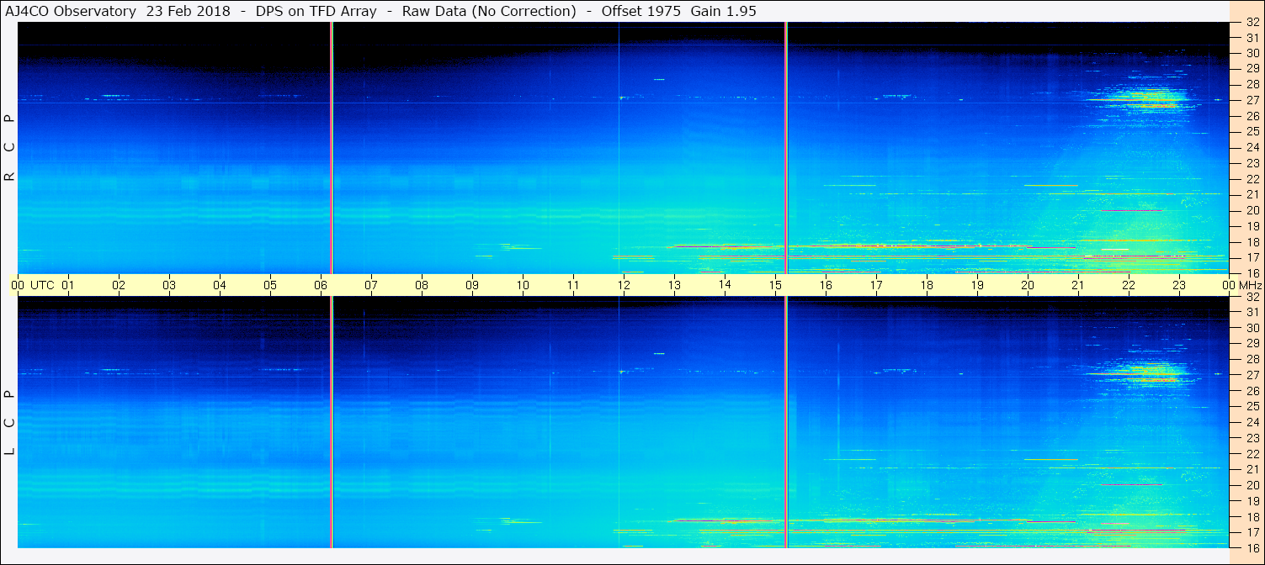Click the 12 UTC time axis label

[624, 285]
